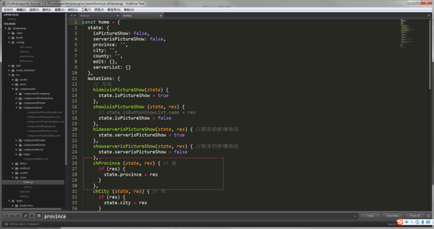Open the 选择(S) menu
This screenshot has height=229, width=434.
(34, 10)
